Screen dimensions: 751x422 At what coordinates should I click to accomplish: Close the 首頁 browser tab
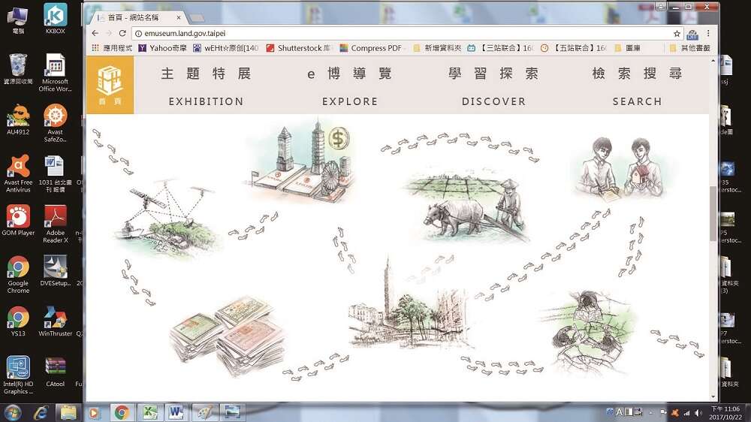coord(179,18)
